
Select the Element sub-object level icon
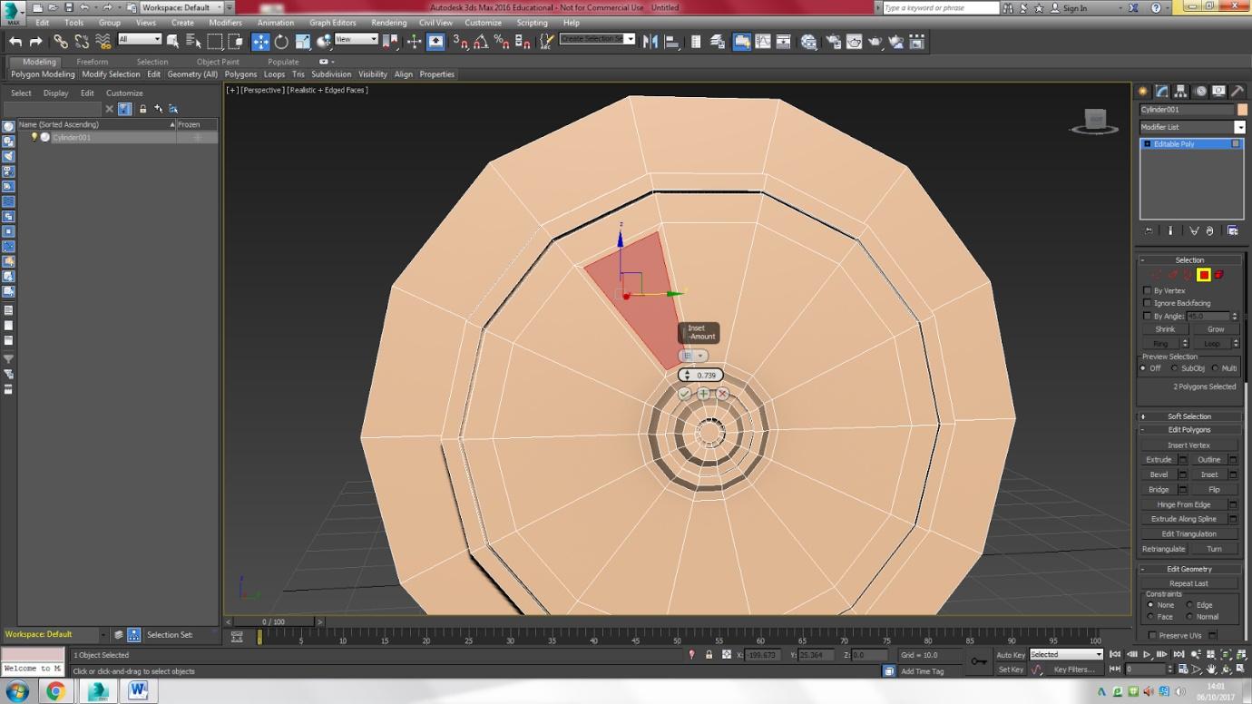1219,275
